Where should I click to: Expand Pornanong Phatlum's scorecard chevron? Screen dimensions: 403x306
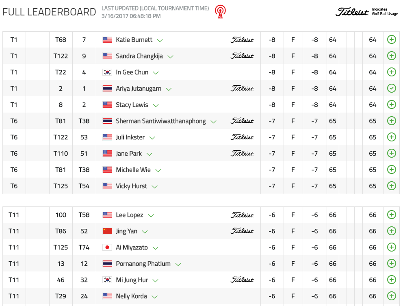pyautogui.click(x=178, y=264)
